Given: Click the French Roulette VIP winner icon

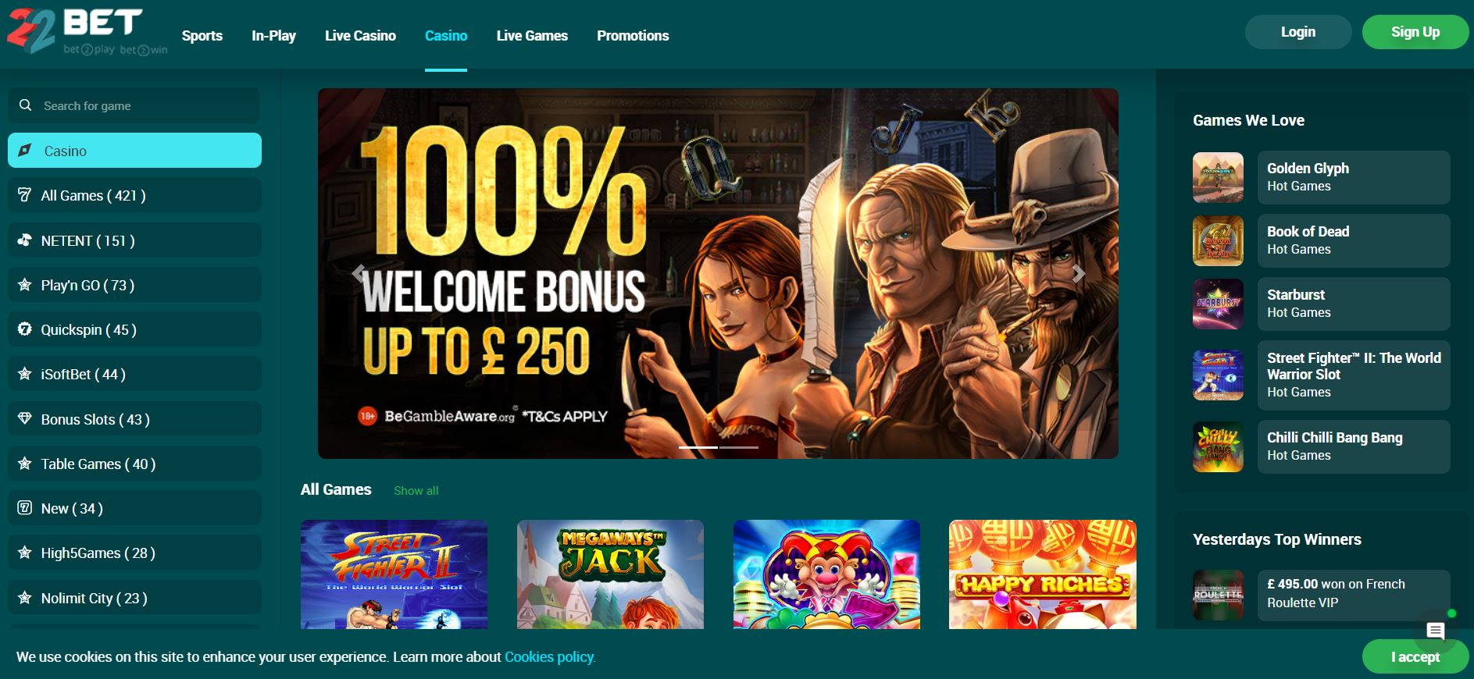Looking at the screenshot, I should click(x=1218, y=595).
